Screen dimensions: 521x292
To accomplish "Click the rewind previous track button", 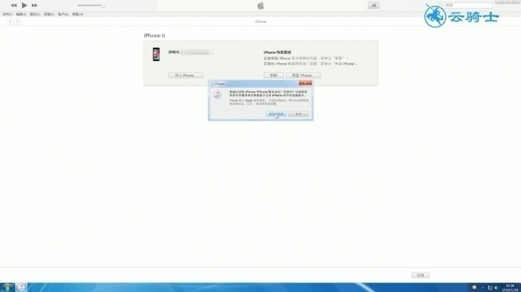I will pos(14,5).
